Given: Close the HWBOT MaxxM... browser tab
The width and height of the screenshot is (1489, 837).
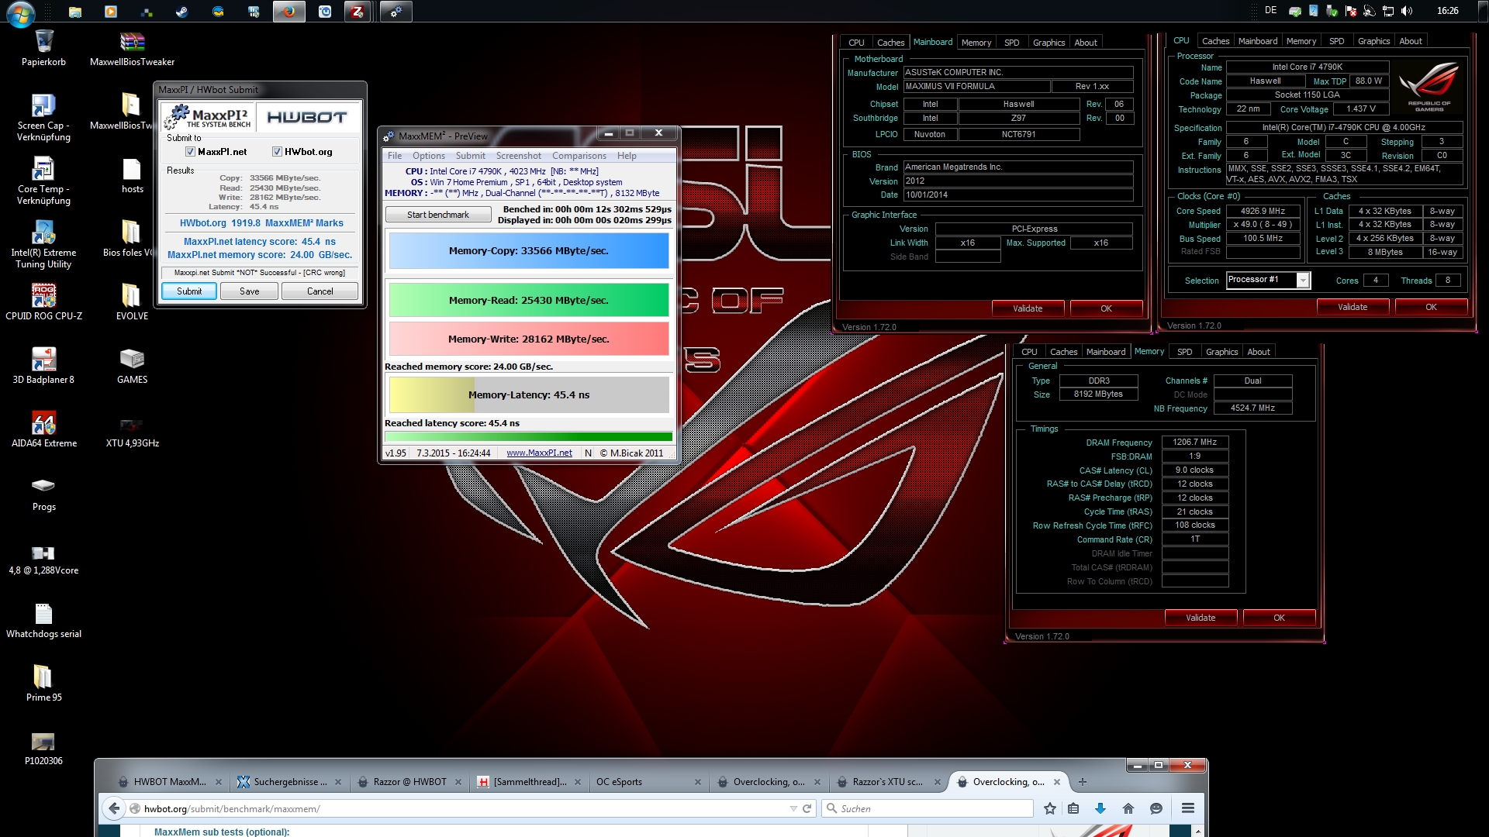Looking at the screenshot, I should (219, 782).
